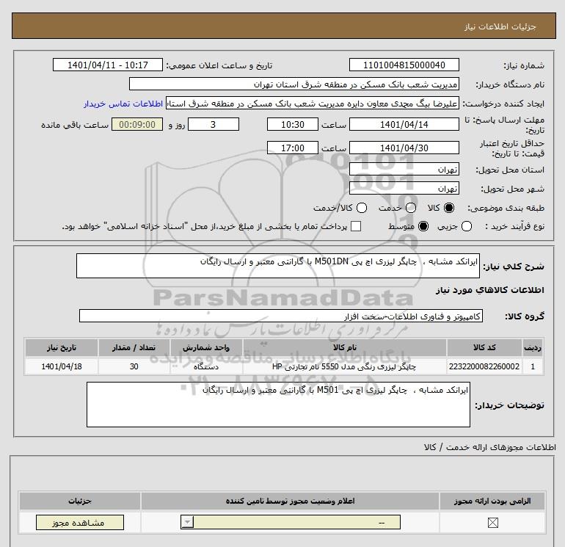
Task: Toggle Islamic treasury bonds payment checkbox
Action: (x=356, y=226)
